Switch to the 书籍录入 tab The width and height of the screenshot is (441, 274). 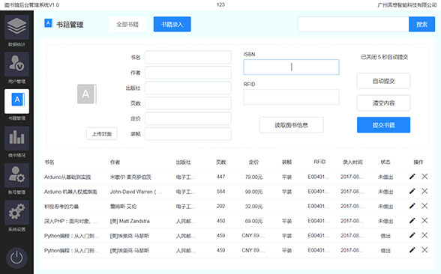(x=172, y=24)
